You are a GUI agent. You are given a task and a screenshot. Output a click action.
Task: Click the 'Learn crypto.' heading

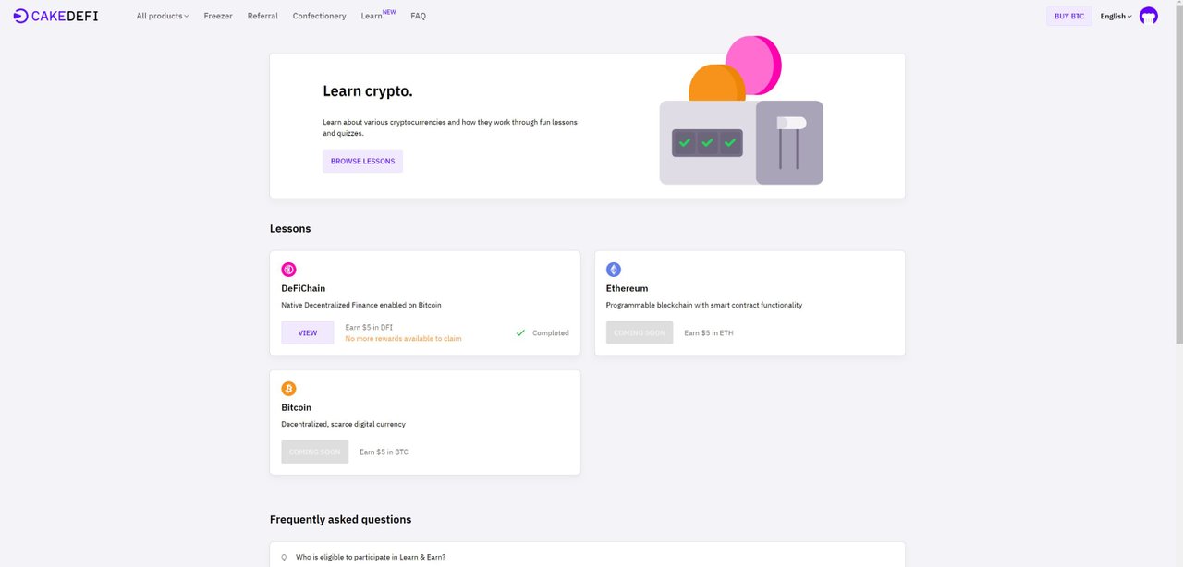point(368,91)
